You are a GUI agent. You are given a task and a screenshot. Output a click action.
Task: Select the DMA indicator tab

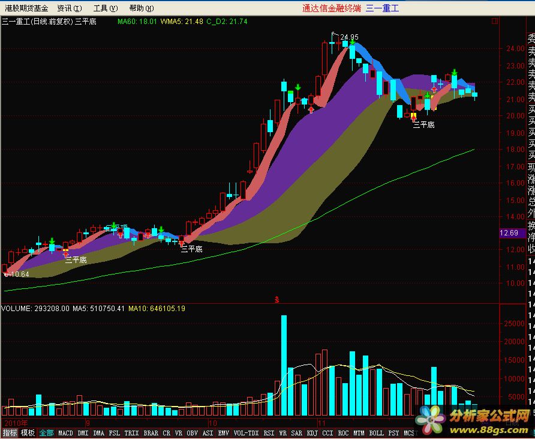click(x=98, y=433)
